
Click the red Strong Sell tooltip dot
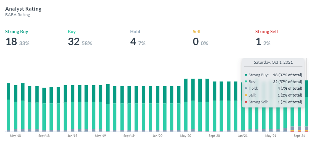[246, 102]
